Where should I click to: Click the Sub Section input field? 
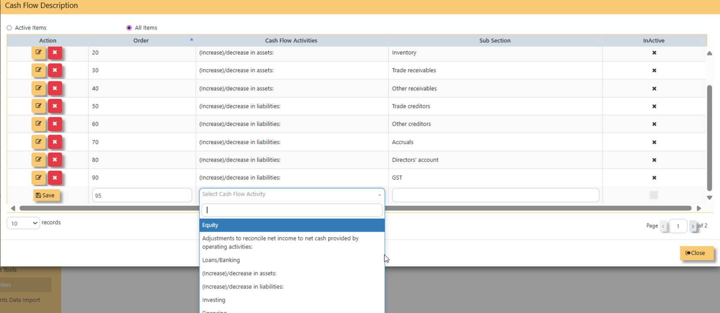pos(495,195)
